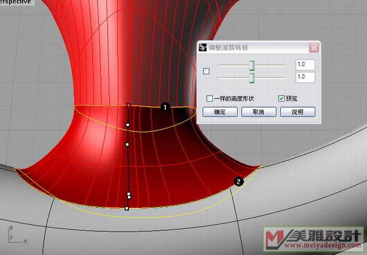Close the 调整混接转折 dialog
Viewport: 367px width, 255px height.
pyautogui.click(x=314, y=47)
